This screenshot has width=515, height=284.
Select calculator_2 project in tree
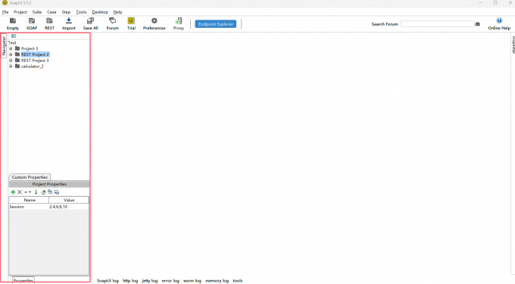point(32,67)
